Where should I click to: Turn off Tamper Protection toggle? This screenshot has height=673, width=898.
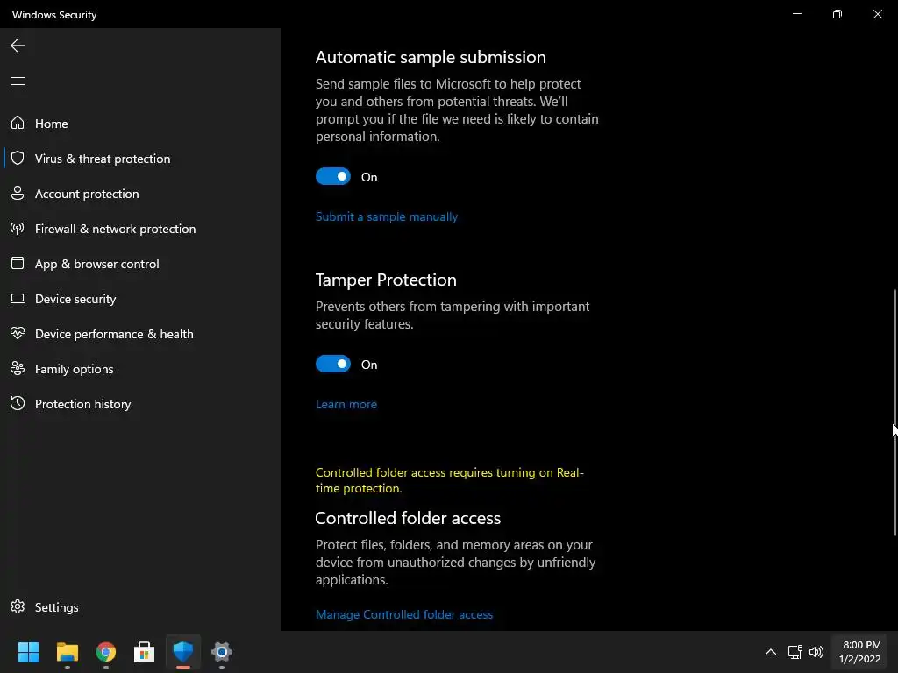333,364
